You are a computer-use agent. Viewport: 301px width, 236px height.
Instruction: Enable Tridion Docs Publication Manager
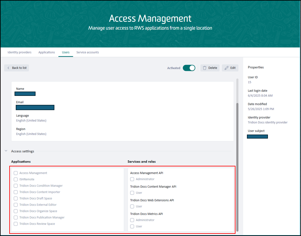click(x=15, y=217)
